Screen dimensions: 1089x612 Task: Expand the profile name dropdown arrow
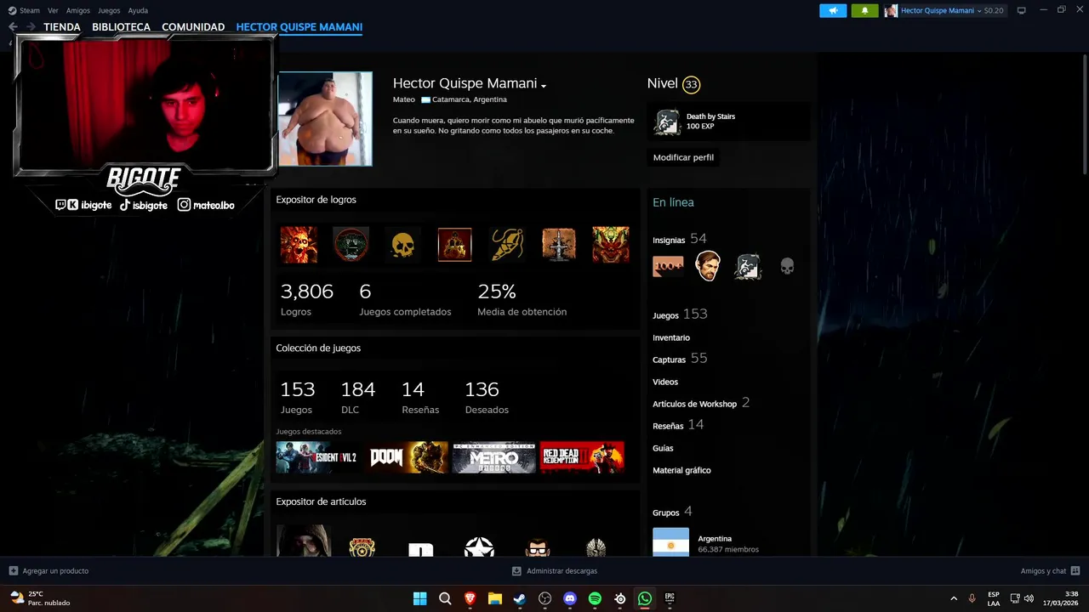pyautogui.click(x=544, y=86)
